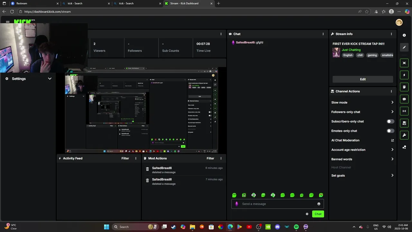Open Activity Feed three-dot menu
The image size is (412, 232).
[x=136, y=158]
